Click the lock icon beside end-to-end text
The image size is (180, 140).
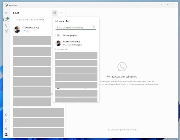(x=109, y=130)
